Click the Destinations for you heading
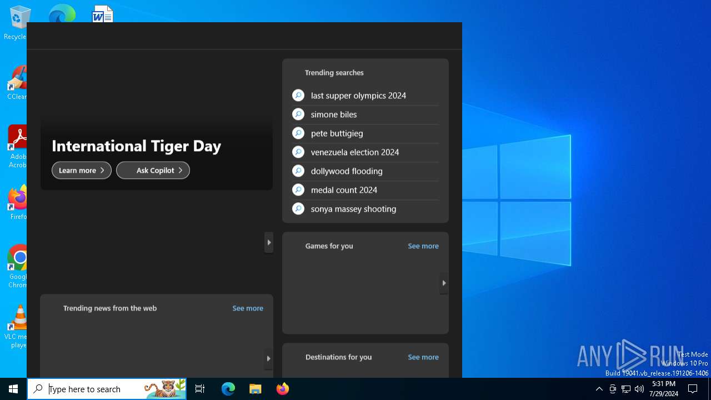711x400 pixels. tap(338, 357)
